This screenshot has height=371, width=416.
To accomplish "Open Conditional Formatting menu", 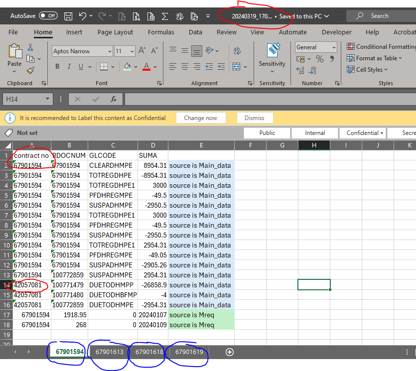I will point(381,47).
